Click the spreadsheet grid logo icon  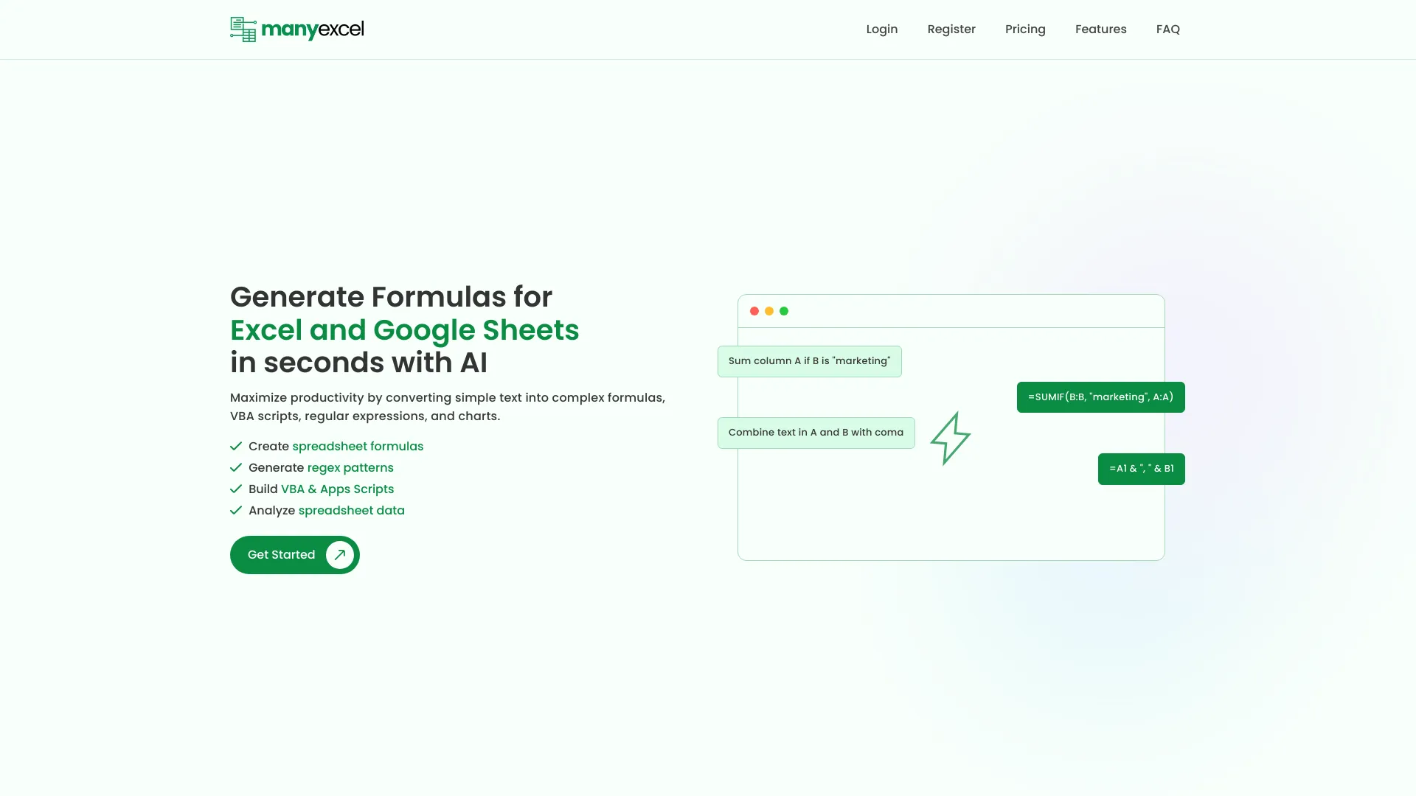(x=242, y=29)
